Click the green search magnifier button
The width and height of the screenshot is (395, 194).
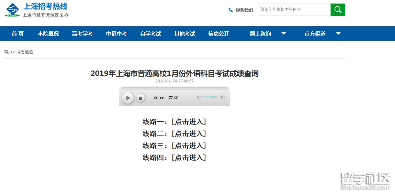click(x=338, y=10)
